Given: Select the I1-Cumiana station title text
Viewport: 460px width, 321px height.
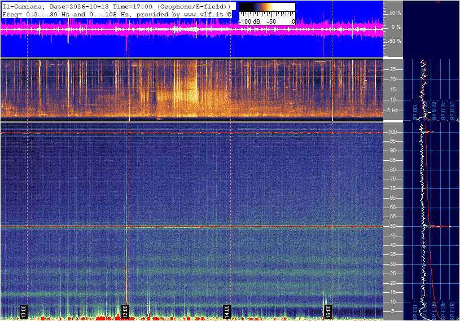Looking at the screenshot, I should (x=23, y=6).
